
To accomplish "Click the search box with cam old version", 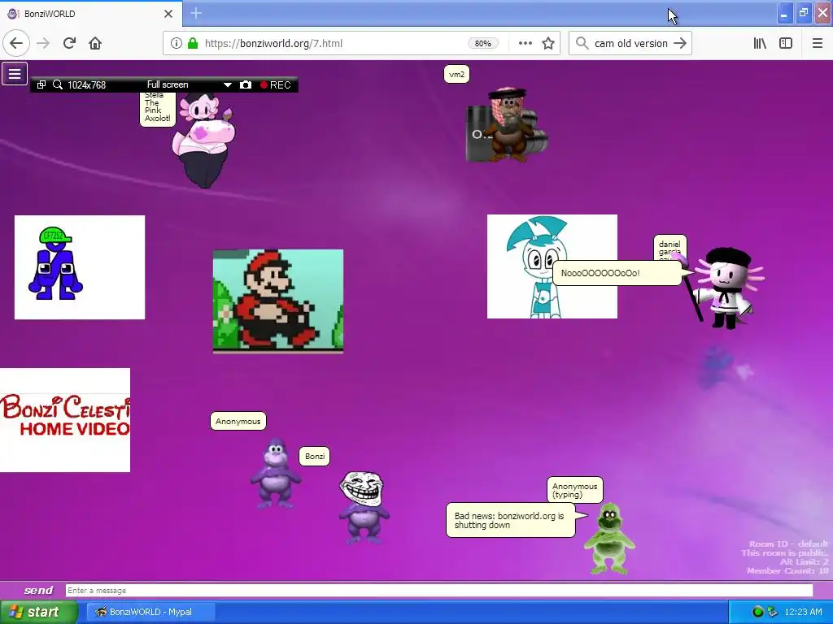I will (x=630, y=44).
